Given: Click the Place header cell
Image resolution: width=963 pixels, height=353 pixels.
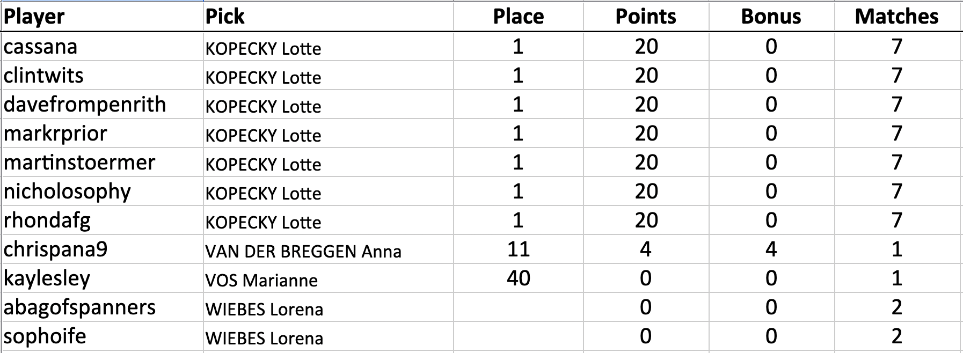Looking at the screenshot, I should click(x=519, y=17).
